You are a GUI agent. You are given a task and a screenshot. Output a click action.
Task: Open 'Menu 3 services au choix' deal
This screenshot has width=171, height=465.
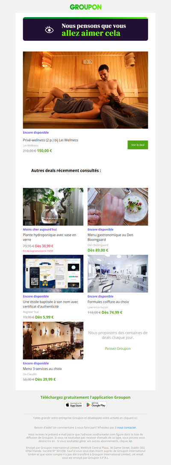pyautogui.click(x=42, y=369)
